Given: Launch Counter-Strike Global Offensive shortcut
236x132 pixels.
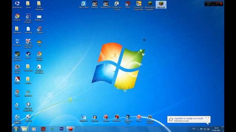Looking at the screenshot, I should coord(139,5).
